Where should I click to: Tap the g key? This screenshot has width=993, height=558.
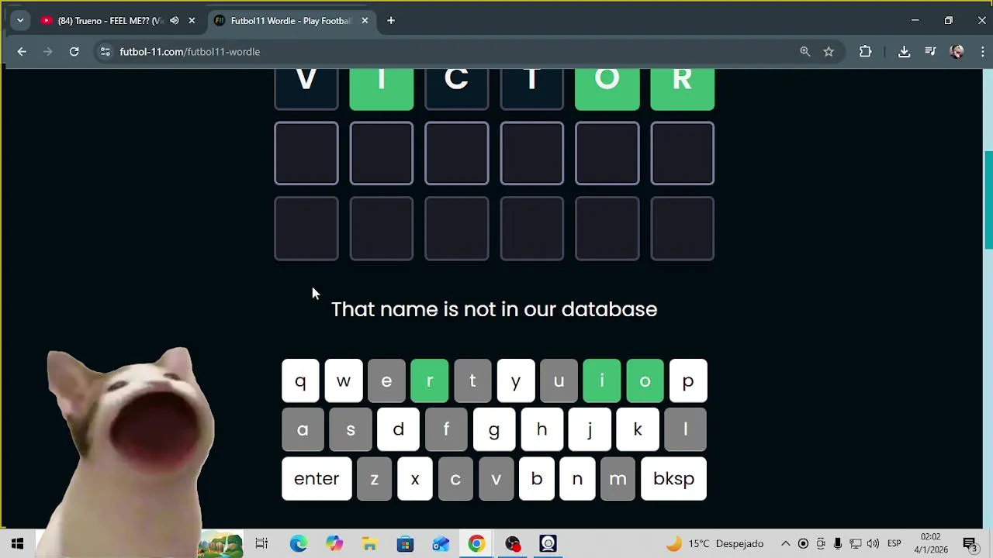[x=494, y=430]
